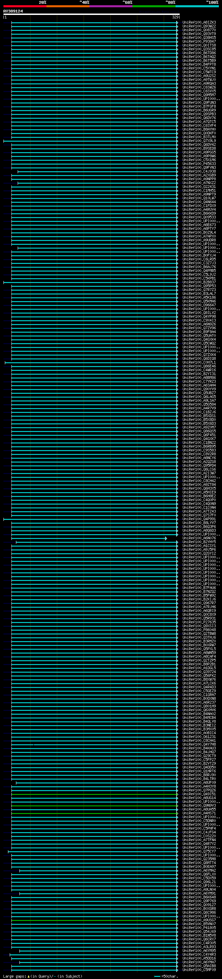Click the cyan ~100% identity legend segment
This screenshot has width=222, height=979.
[x=197, y=6]
